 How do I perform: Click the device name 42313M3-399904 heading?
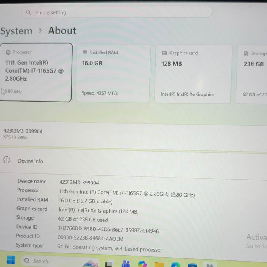[23, 131]
